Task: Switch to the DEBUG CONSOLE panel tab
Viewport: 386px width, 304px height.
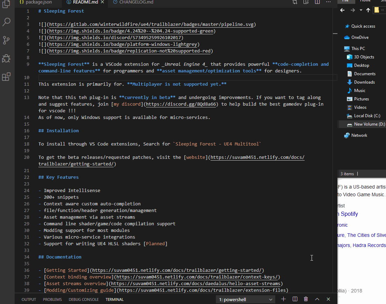Action: (x=84, y=299)
